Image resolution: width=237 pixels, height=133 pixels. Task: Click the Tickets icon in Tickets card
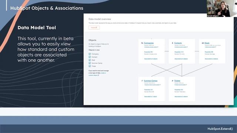pyautogui.click(x=173, y=81)
